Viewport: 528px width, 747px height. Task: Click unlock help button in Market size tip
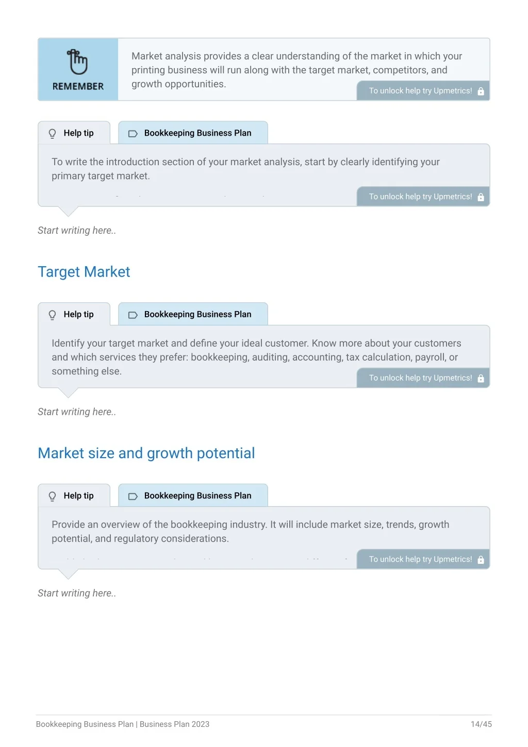click(x=423, y=559)
